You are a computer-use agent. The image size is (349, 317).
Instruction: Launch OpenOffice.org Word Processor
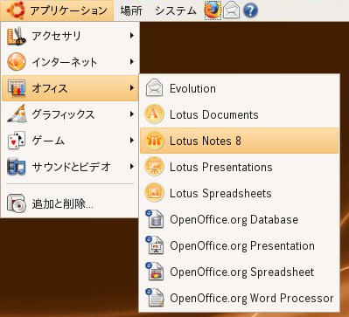240,298
